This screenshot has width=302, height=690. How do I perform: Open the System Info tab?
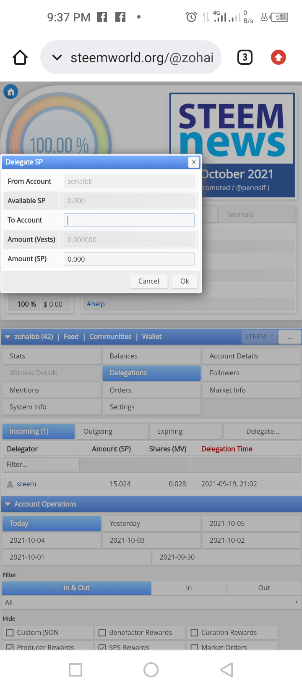click(52, 407)
